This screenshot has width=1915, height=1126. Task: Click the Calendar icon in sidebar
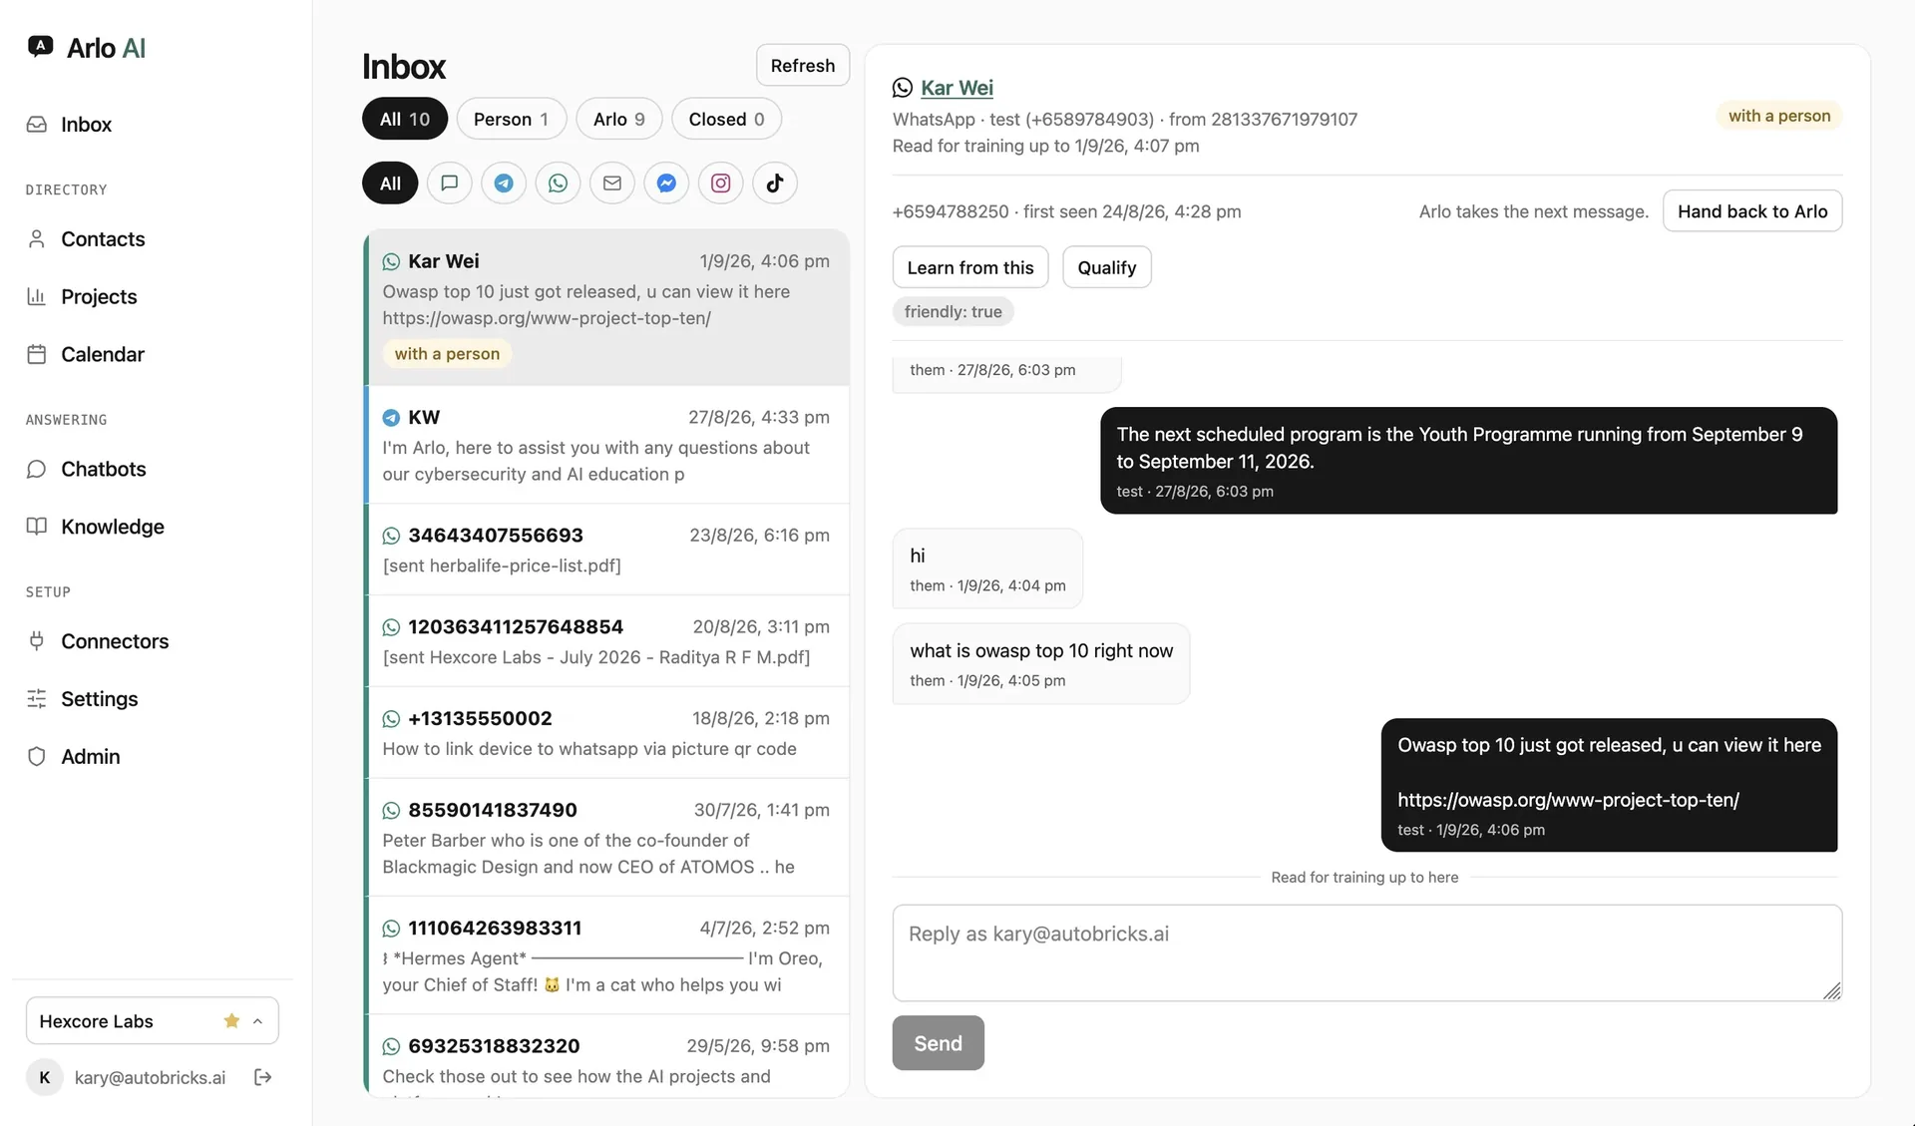pos(37,355)
